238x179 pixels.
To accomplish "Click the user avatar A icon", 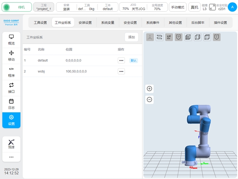I will pos(232,7).
